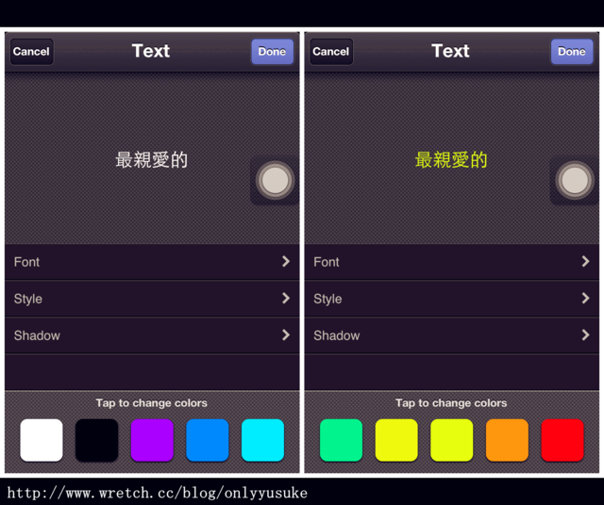Choose the red color swatch
The height and width of the screenshot is (505, 604).
point(562,440)
